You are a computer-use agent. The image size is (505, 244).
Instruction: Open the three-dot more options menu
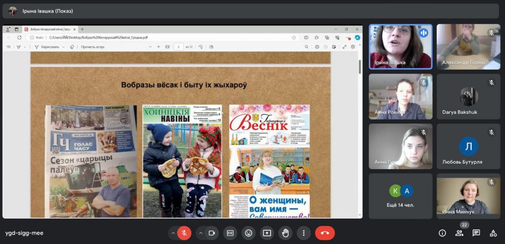coord(304,233)
